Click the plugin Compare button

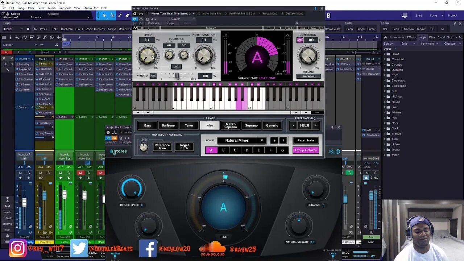point(153,23)
